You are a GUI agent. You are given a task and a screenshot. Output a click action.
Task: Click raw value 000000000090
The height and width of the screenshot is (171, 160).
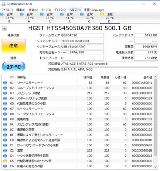(x=142, y=161)
